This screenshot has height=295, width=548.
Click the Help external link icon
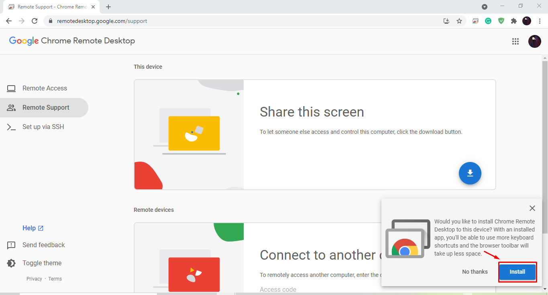pyautogui.click(x=41, y=228)
